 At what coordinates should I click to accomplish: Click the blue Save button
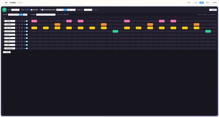(x=201, y=2)
